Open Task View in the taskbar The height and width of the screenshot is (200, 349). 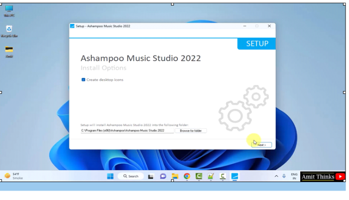(x=151, y=177)
